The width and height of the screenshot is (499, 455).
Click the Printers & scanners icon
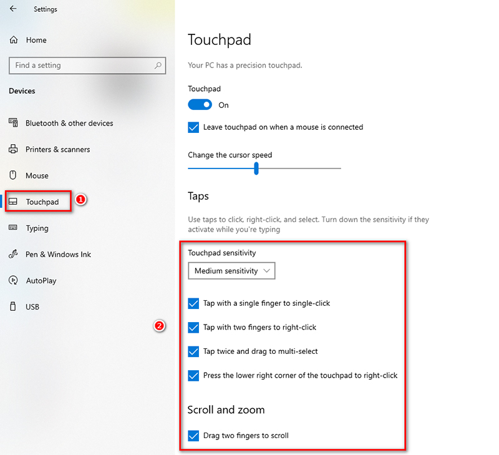click(13, 149)
